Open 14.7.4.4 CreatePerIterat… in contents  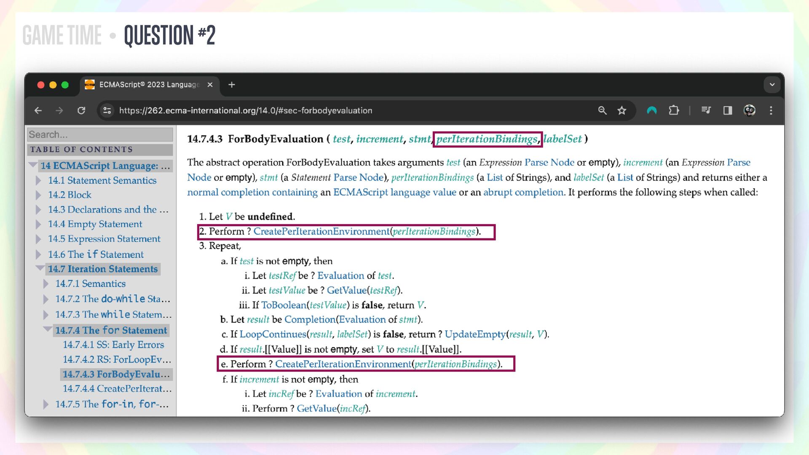117,388
